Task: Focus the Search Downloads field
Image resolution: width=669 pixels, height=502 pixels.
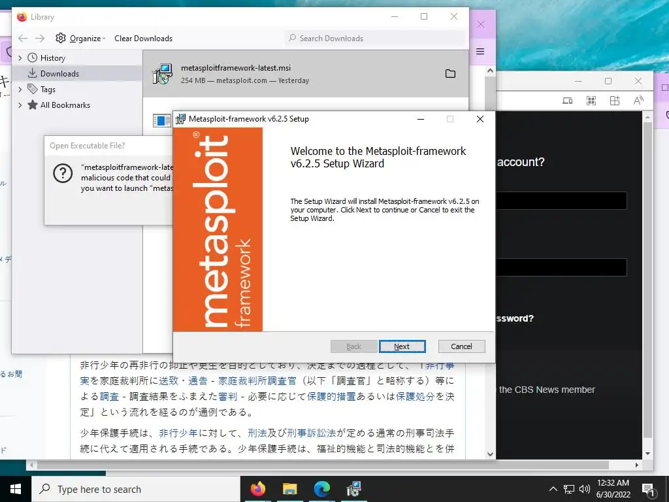Action: 374,39
